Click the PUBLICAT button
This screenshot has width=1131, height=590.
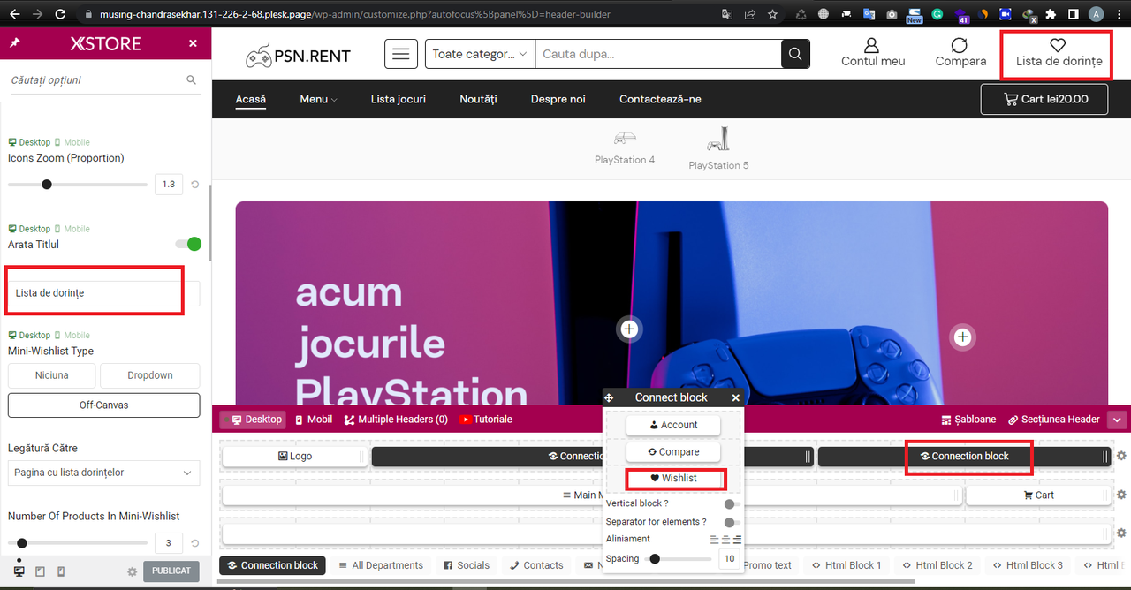click(x=171, y=571)
